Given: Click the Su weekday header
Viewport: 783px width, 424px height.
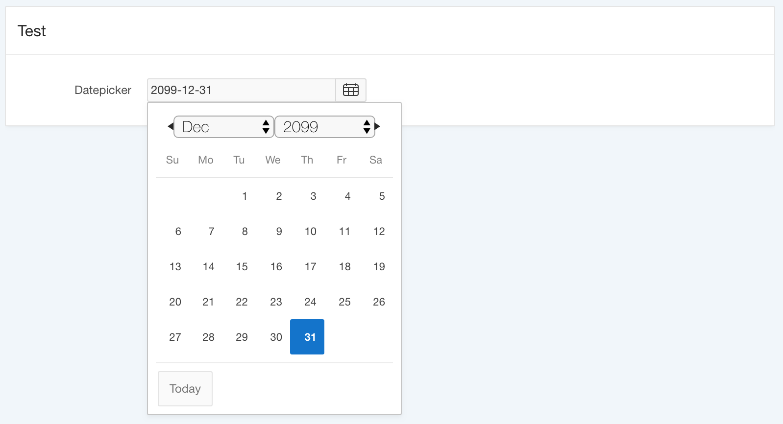Looking at the screenshot, I should point(172,160).
